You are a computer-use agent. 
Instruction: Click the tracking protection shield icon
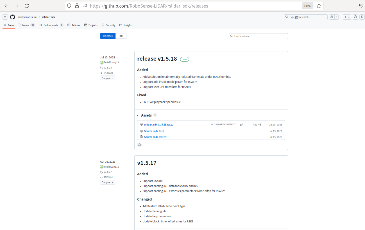[69, 6]
